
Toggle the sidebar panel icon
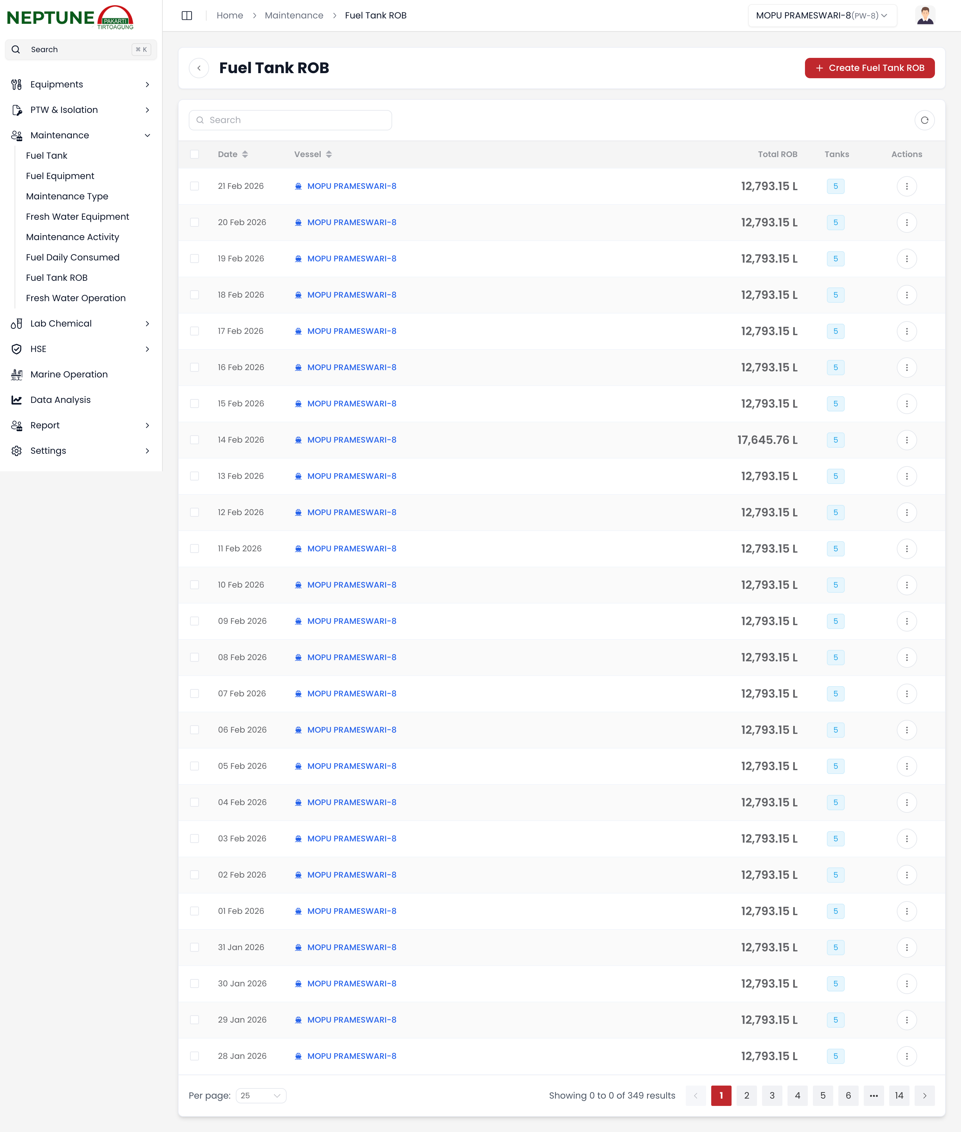pyautogui.click(x=187, y=15)
